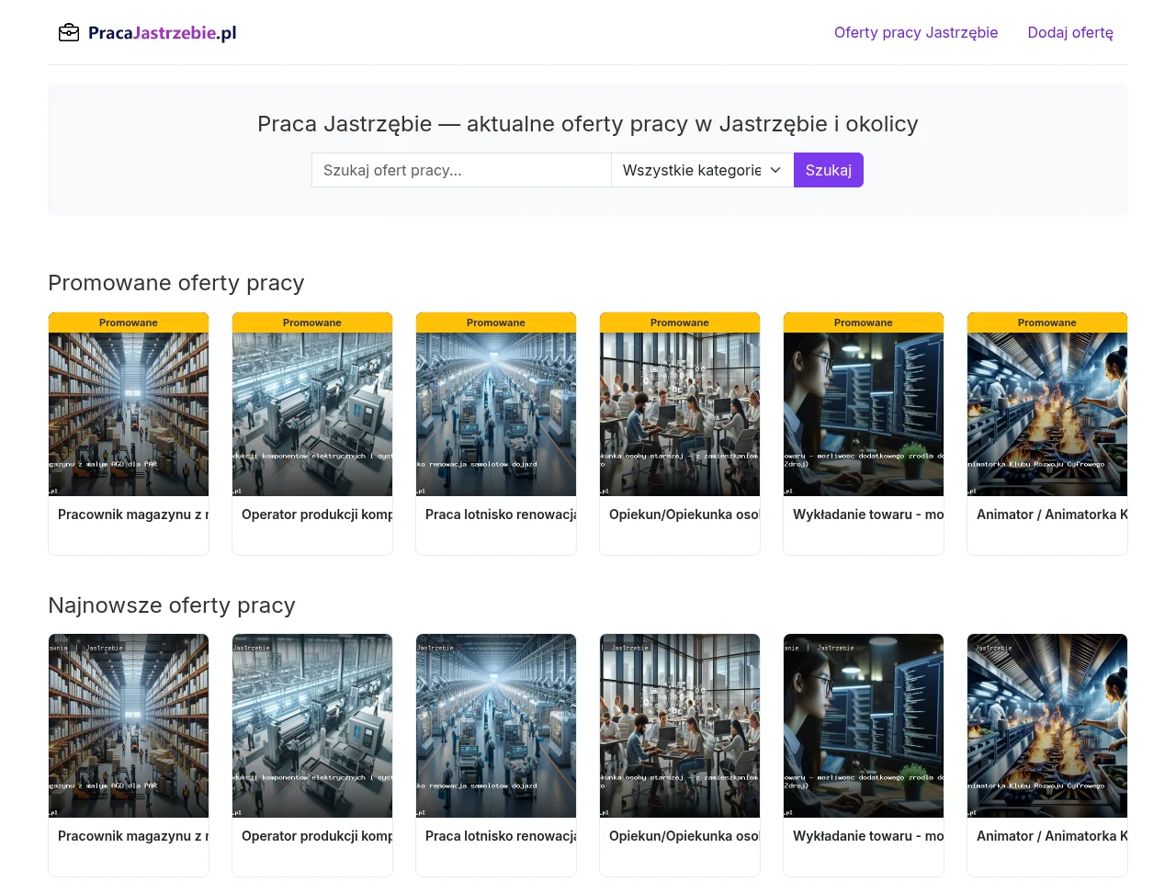Click the newest Praca lotnisko hangar image
Image resolution: width=1176 pixels, height=882 pixels.
(x=496, y=726)
